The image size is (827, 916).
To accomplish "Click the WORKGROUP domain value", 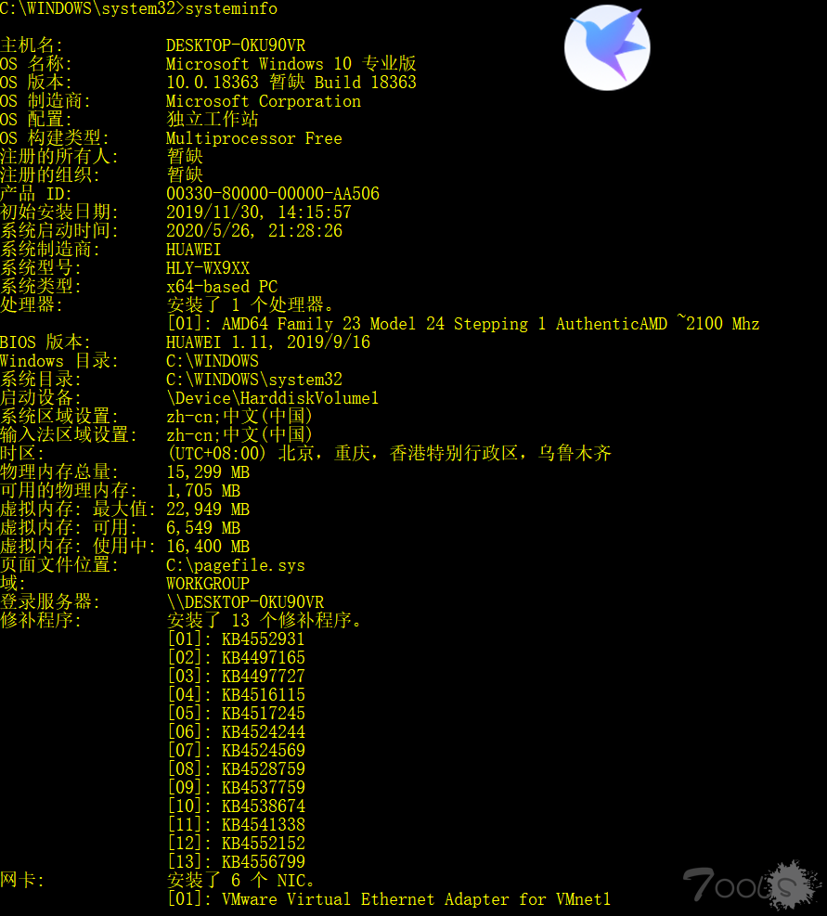I will (208, 584).
